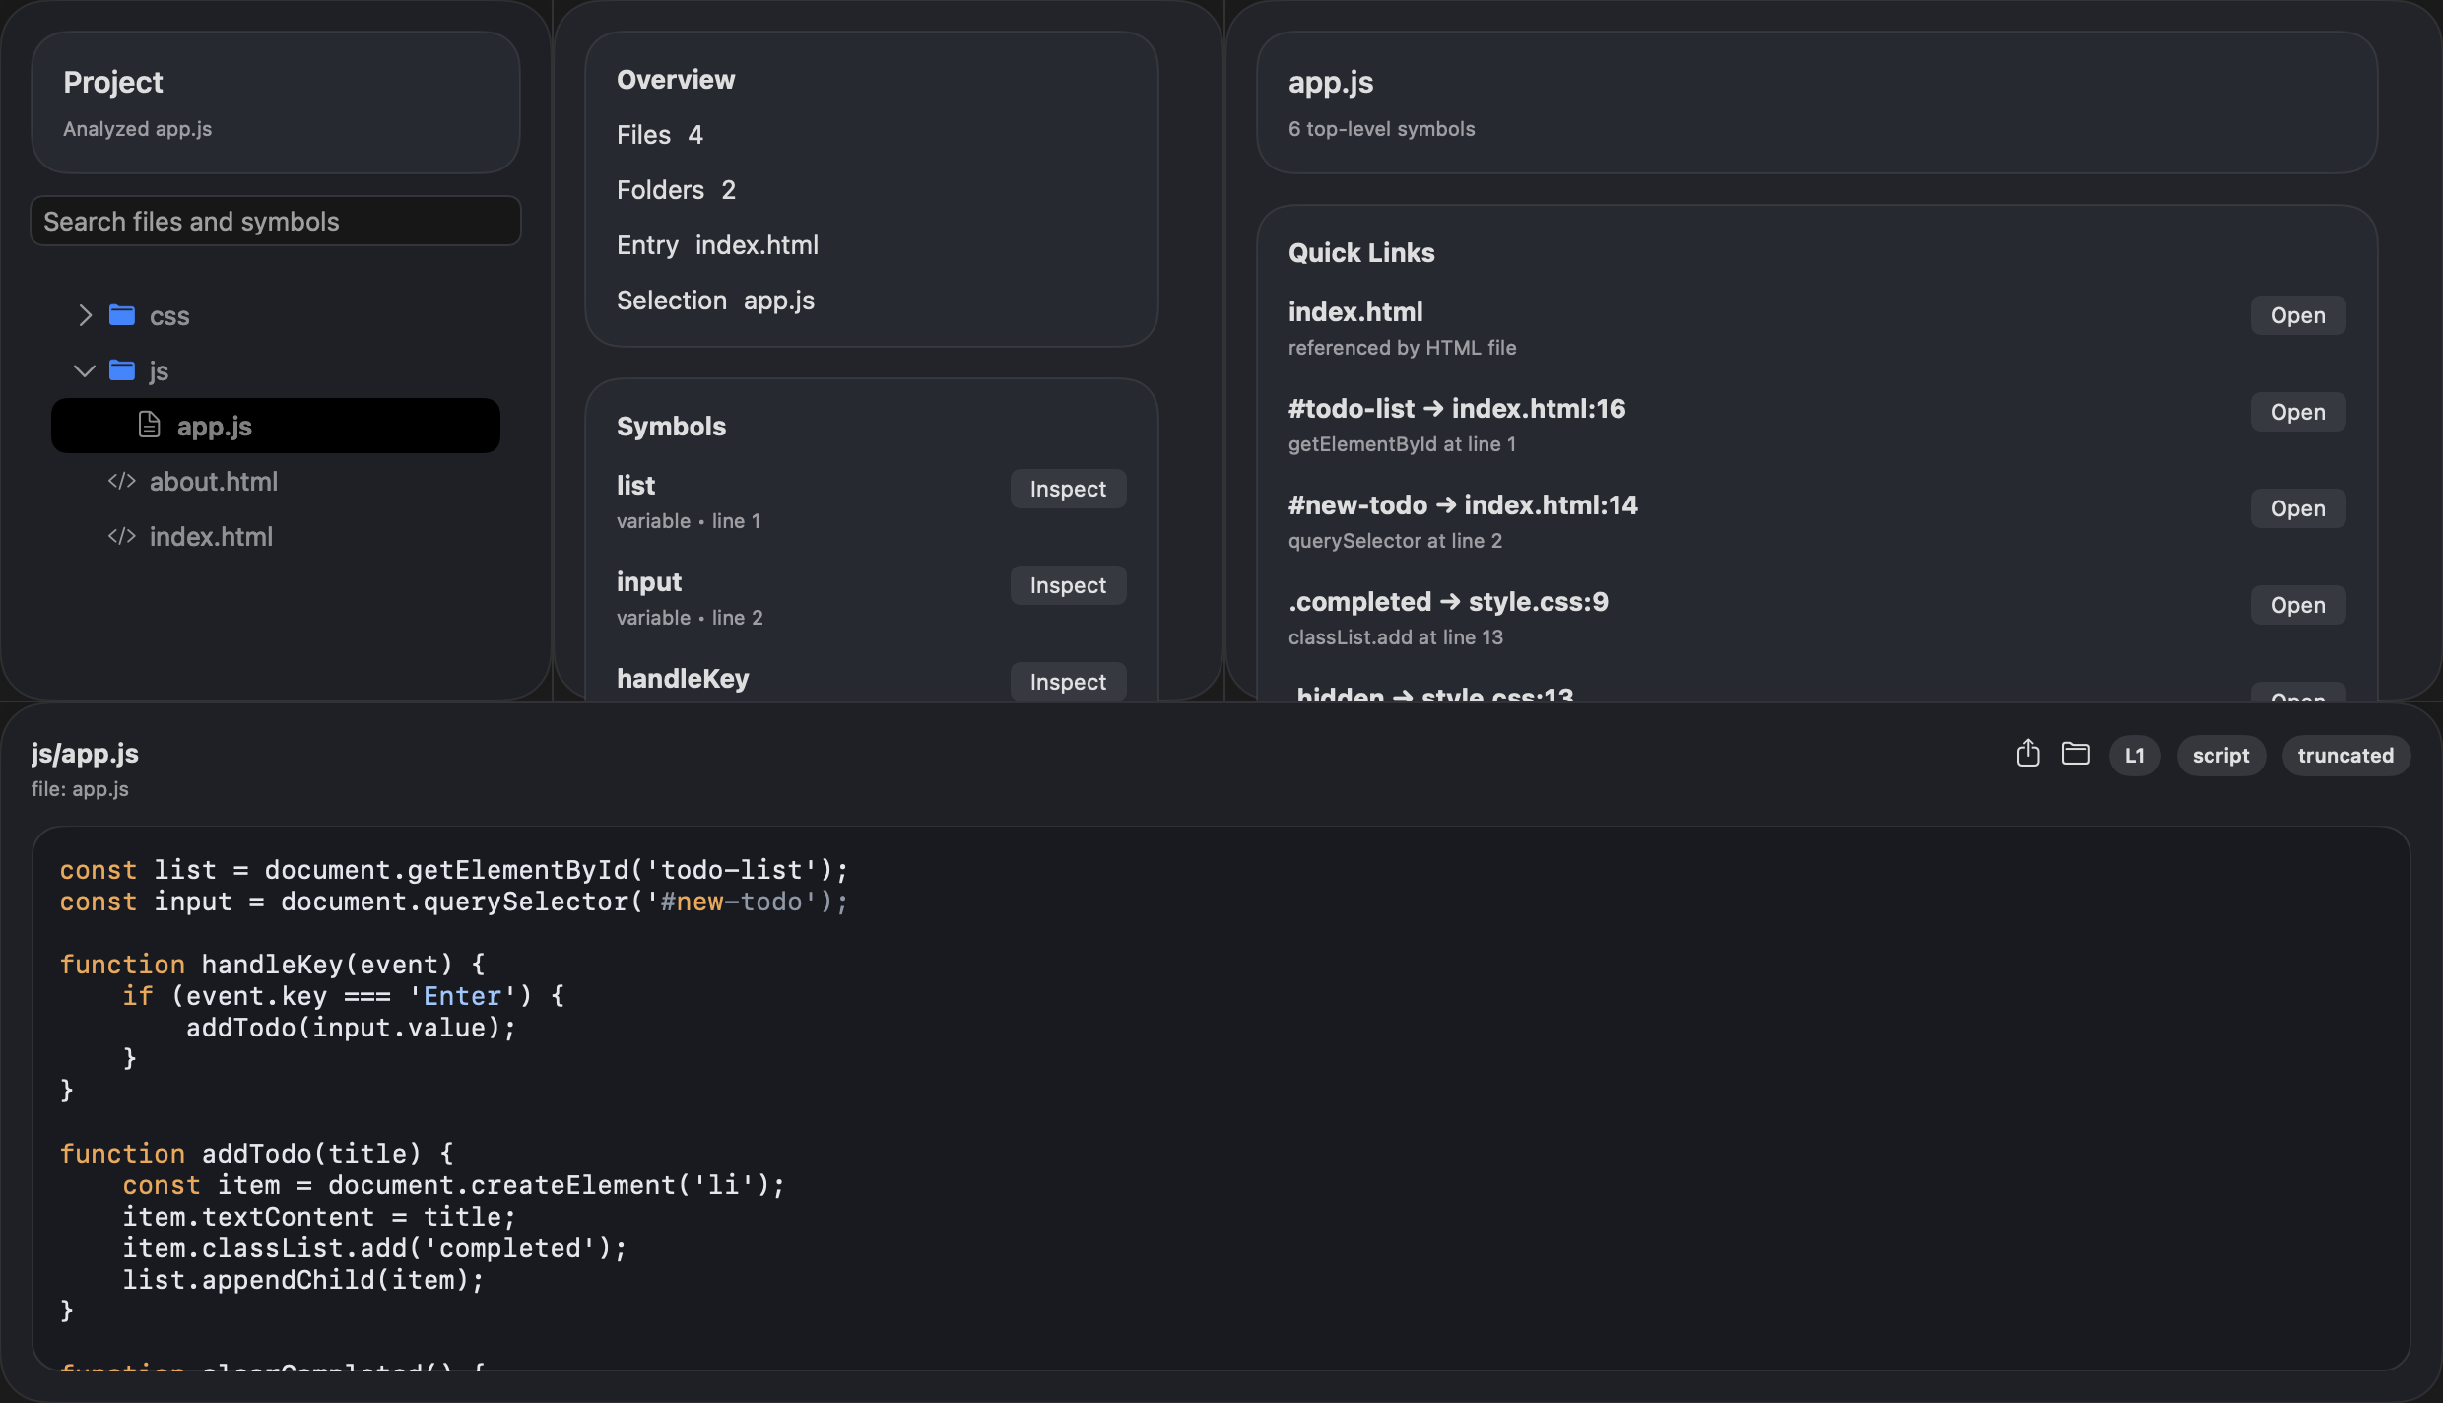Open the index.html quick link
The image size is (2443, 1403).
click(x=2297, y=315)
